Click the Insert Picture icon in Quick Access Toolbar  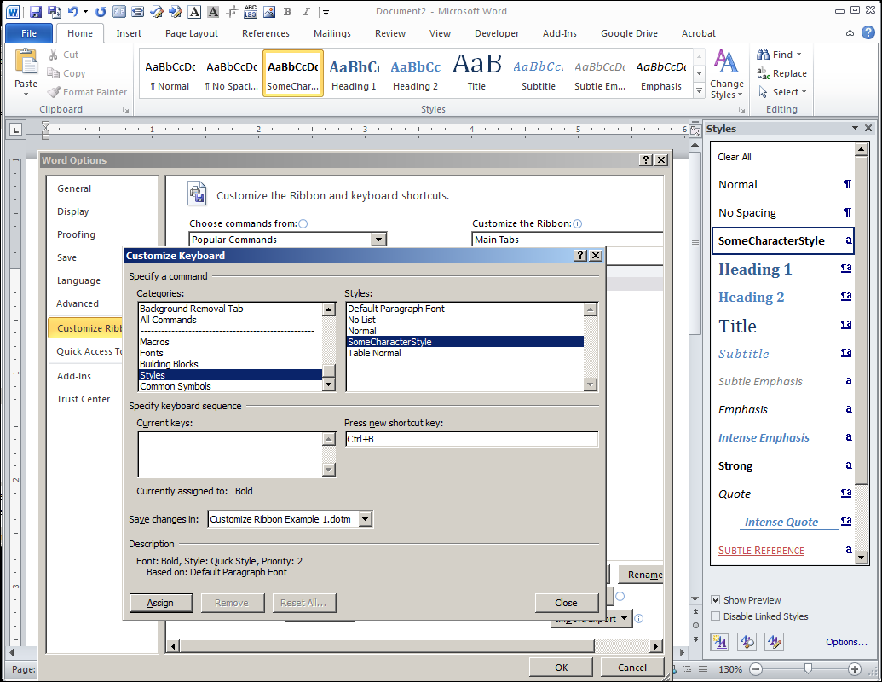point(269,11)
